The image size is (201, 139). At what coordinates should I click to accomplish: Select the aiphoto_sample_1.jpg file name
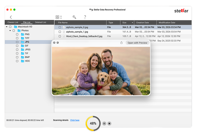click(x=77, y=32)
